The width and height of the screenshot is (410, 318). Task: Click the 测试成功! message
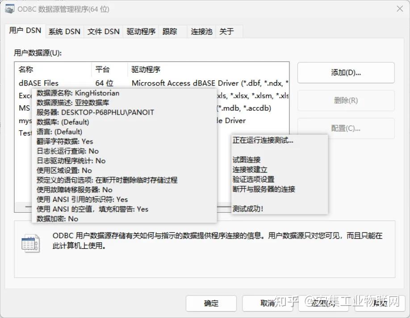[x=248, y=209]
